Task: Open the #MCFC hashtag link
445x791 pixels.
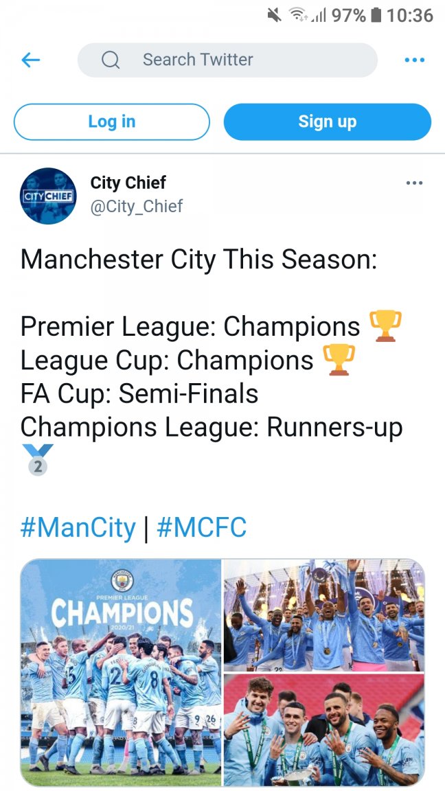Action: pos(201,528)
